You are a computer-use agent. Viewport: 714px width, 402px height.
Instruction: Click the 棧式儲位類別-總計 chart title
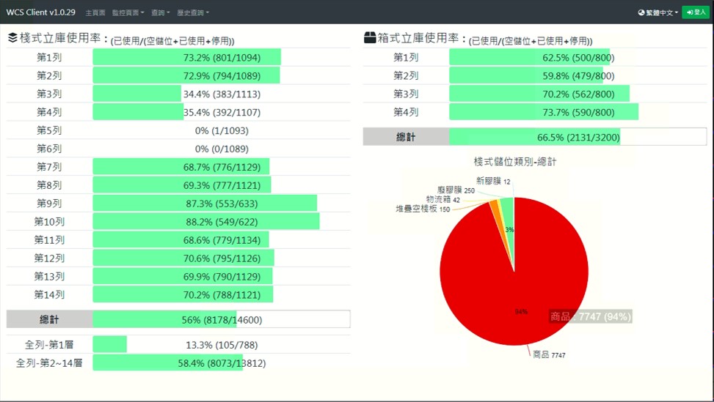[515, 161]
